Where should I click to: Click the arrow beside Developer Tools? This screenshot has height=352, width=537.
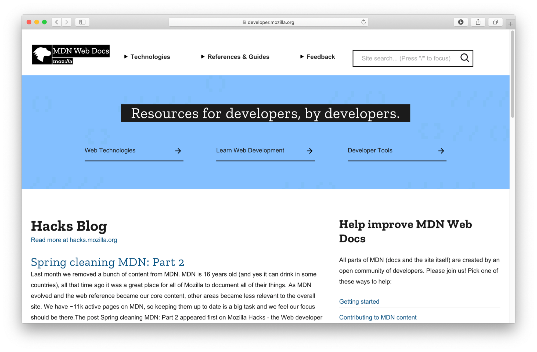441,151
